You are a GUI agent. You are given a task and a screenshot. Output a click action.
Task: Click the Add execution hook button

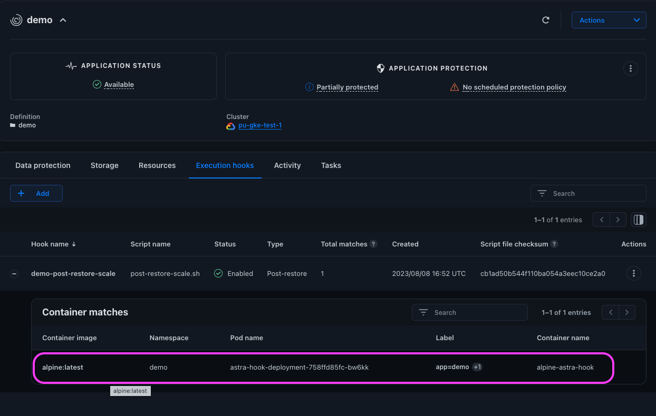36,193
